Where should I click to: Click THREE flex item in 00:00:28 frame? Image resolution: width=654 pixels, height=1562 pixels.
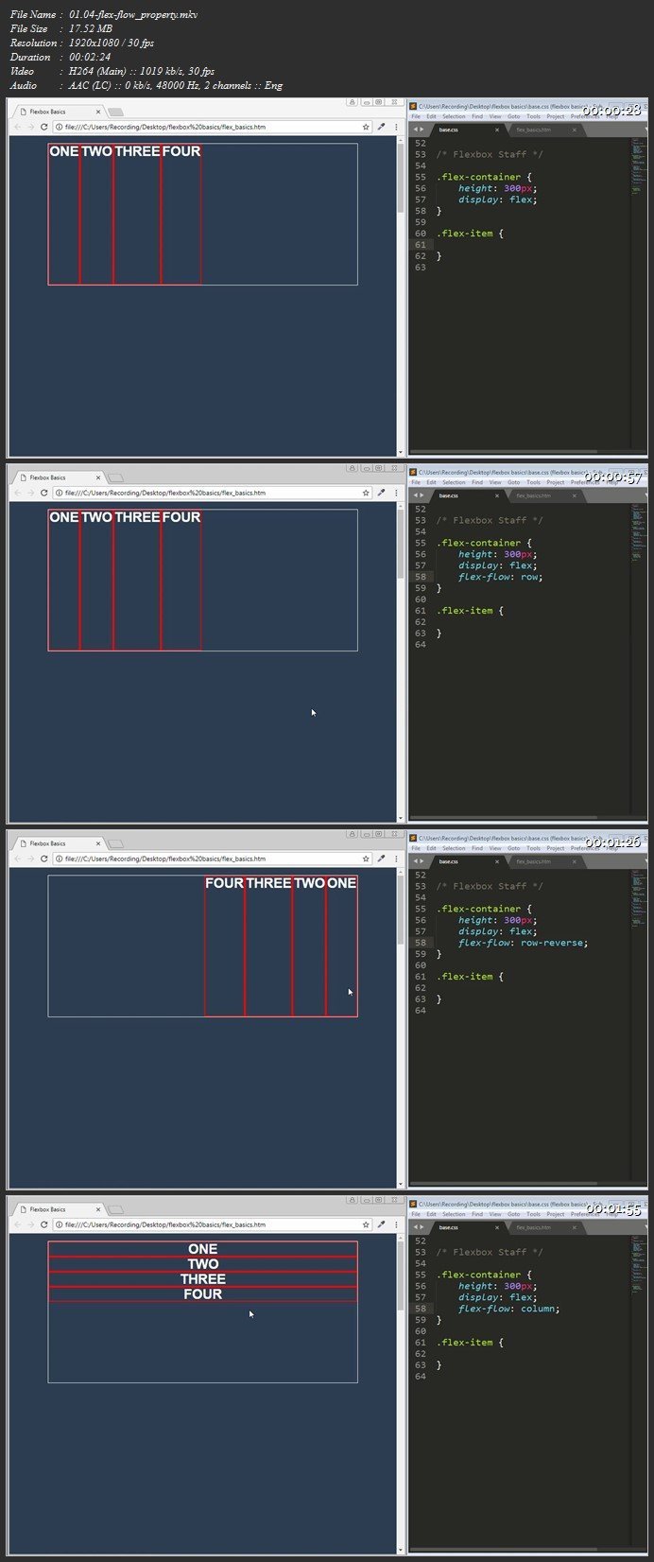137,214
